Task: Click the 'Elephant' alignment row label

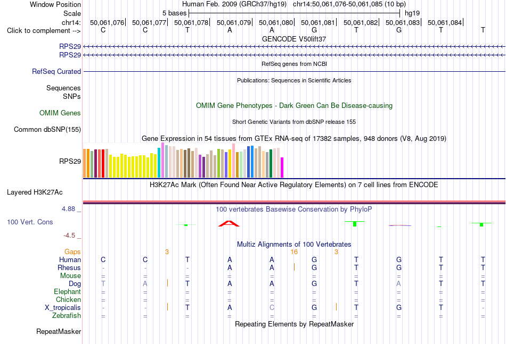Action: tap(68, 291)
